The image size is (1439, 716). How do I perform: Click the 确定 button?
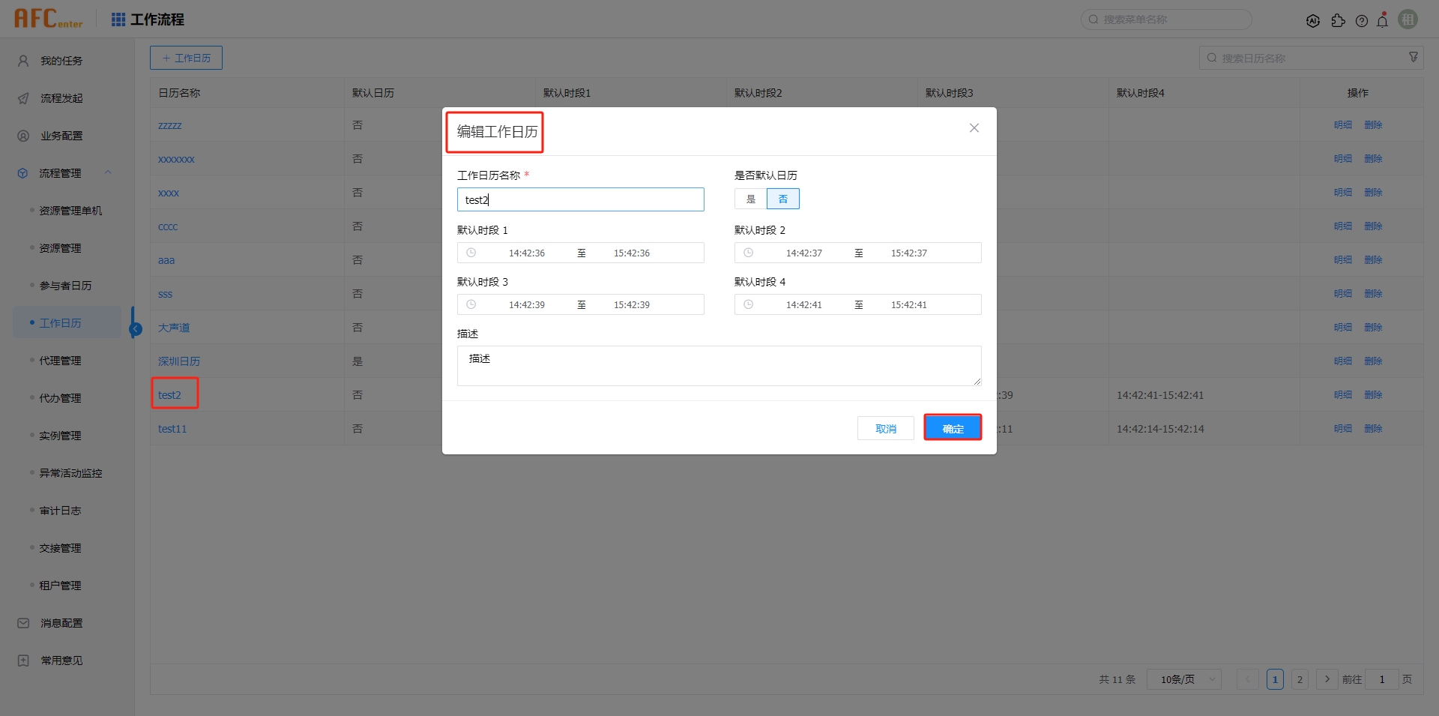(953, 428)
